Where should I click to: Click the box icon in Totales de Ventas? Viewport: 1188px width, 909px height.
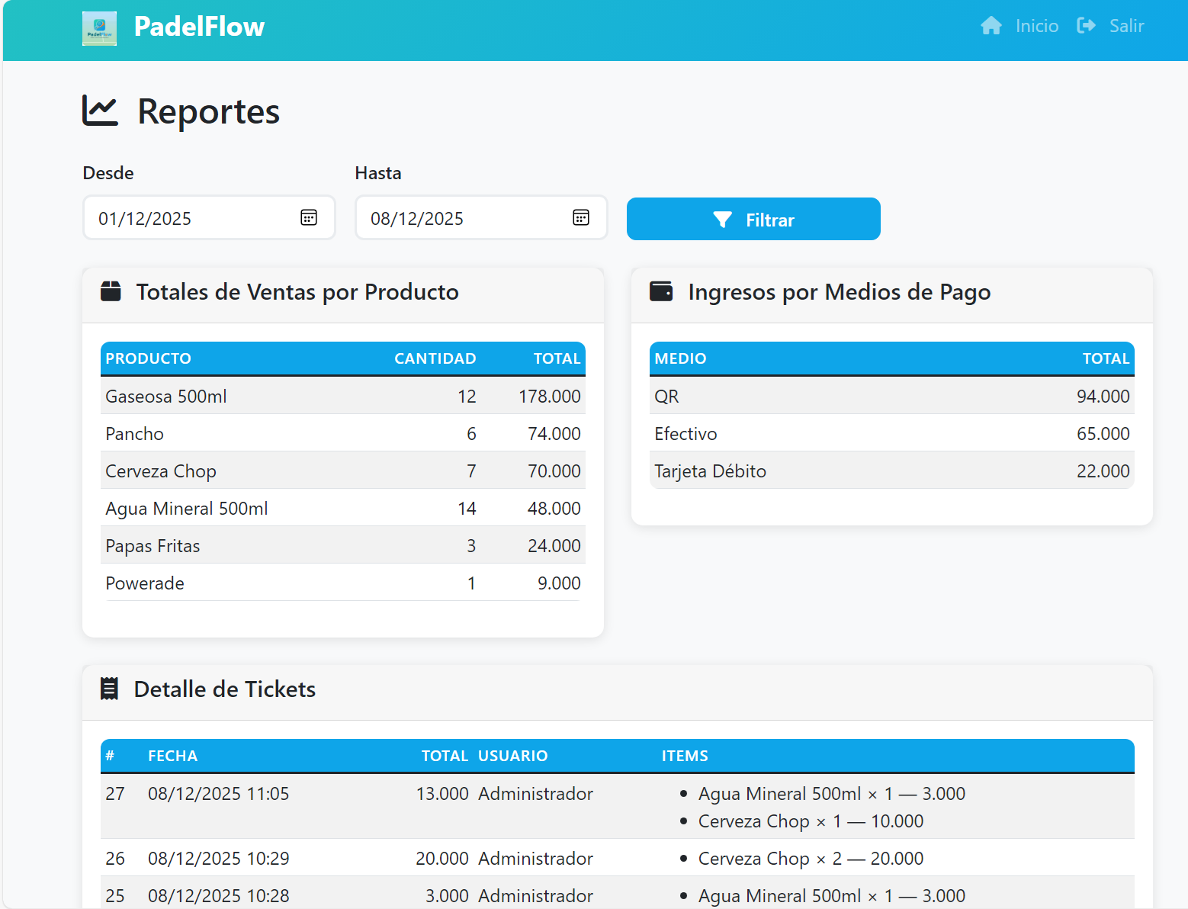click(x=111, y=291)
